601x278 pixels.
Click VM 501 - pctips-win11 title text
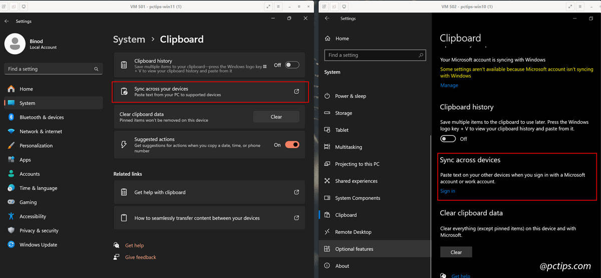pos(156,7)
